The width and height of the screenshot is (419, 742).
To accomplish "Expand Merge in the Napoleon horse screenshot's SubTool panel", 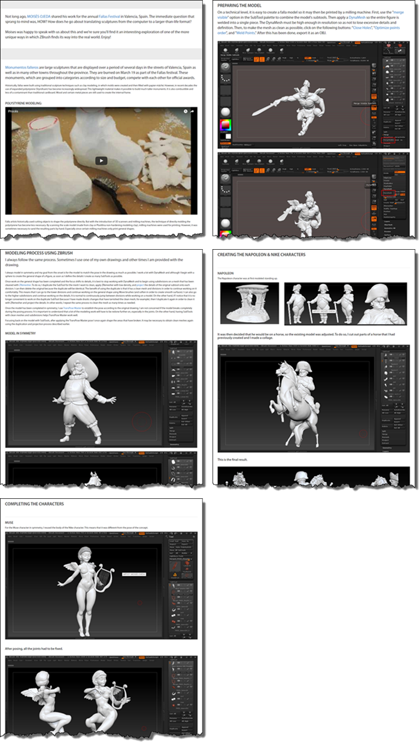I will pos(385,434).
